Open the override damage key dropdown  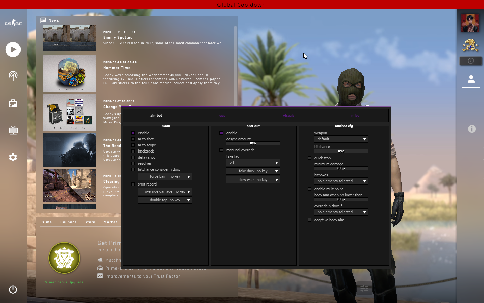[x=165, y=191]
